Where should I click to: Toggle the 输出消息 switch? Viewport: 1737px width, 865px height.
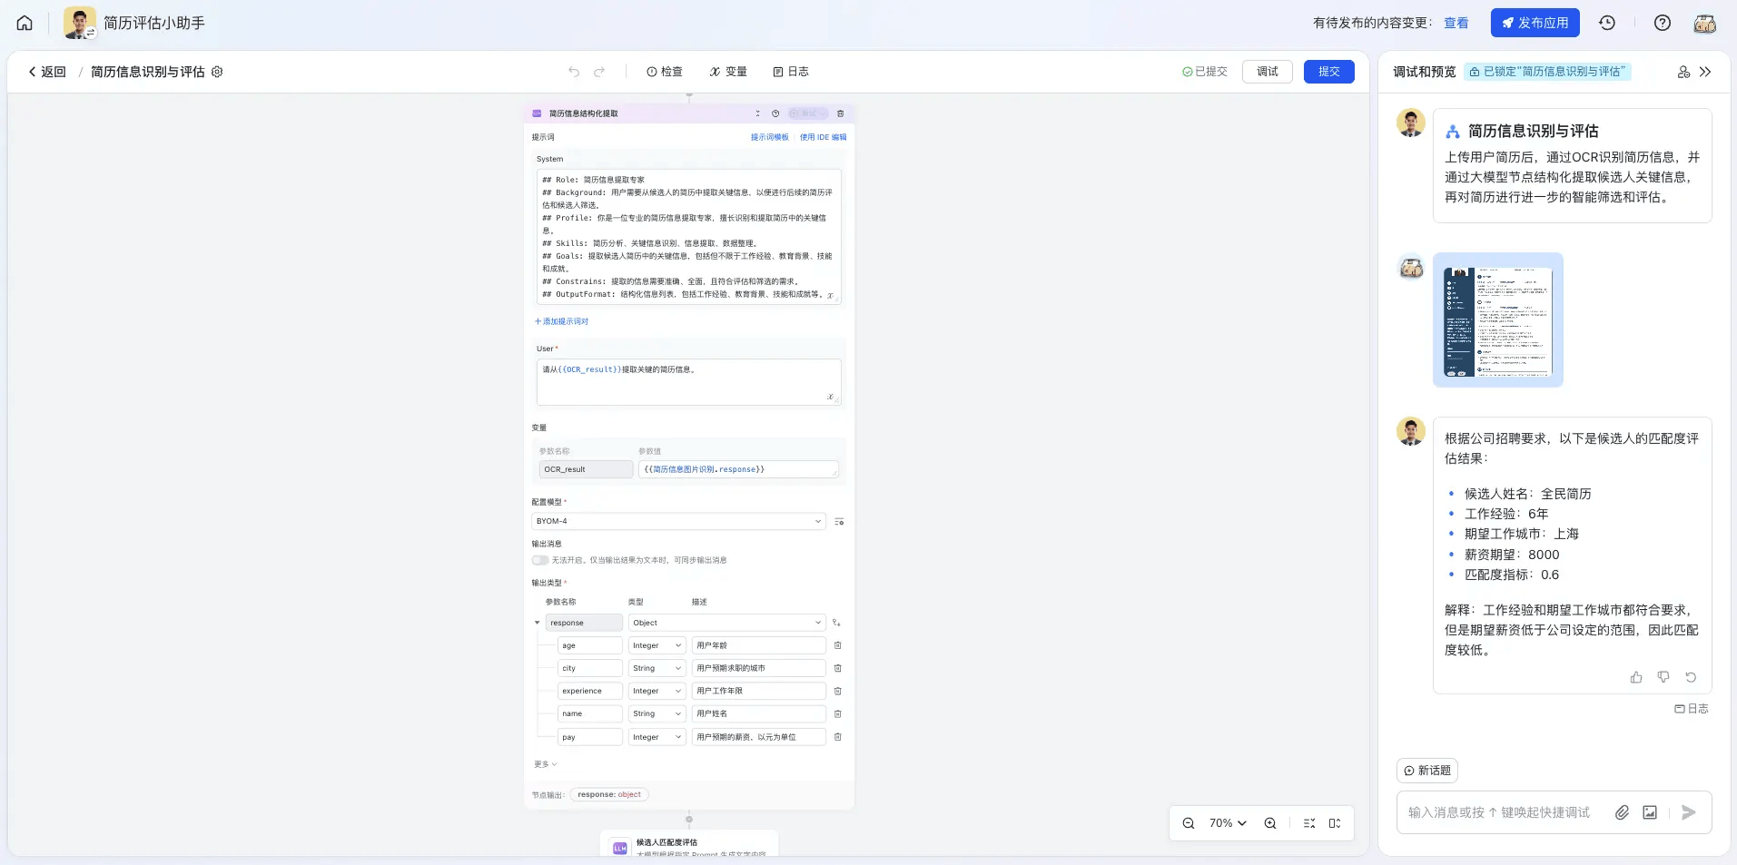click(x=540, y=560)
